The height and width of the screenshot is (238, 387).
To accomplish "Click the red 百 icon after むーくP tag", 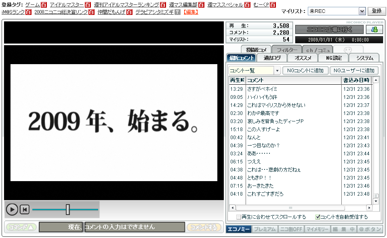I will (x=273, y=5).
